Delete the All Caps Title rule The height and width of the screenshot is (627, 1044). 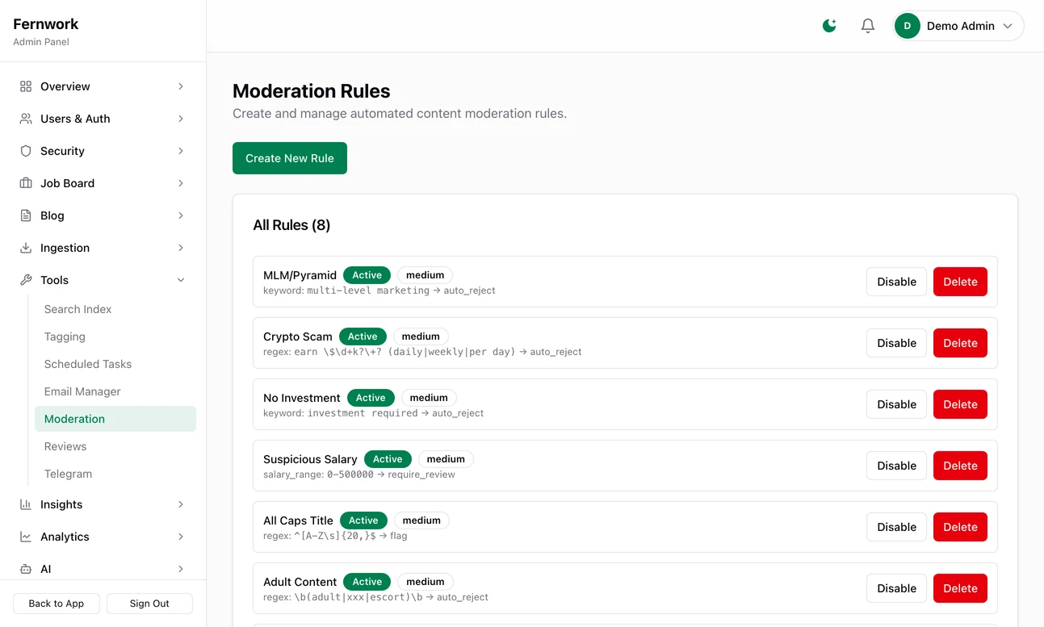(960, 527)
